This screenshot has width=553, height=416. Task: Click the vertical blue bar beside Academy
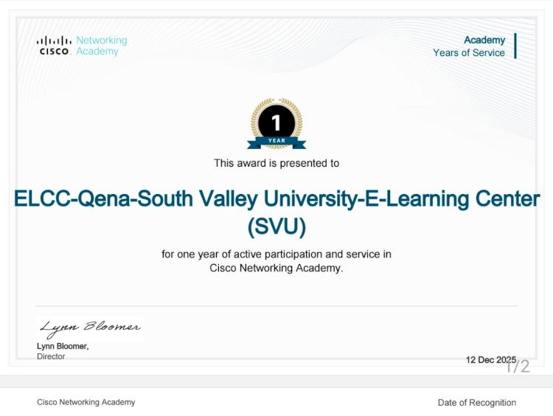[x=515, y=46]
